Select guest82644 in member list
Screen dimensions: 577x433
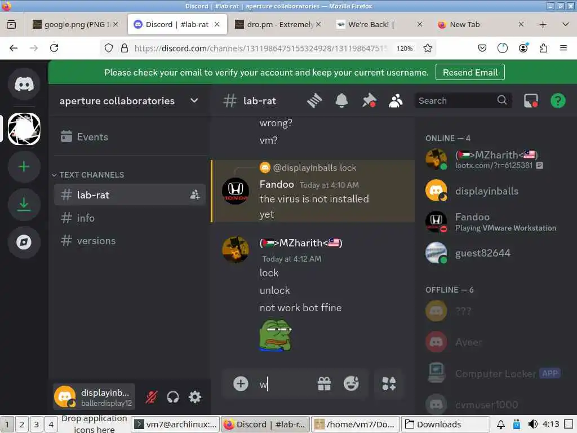(495, 253)
